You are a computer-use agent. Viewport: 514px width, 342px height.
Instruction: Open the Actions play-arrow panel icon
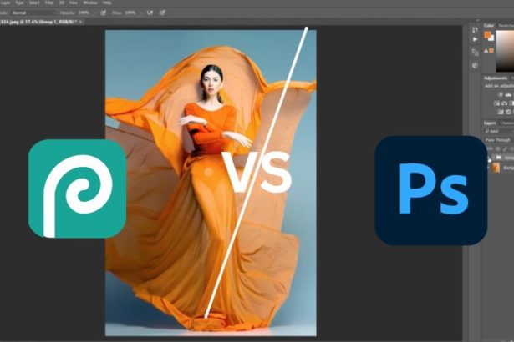coord(475,39)
